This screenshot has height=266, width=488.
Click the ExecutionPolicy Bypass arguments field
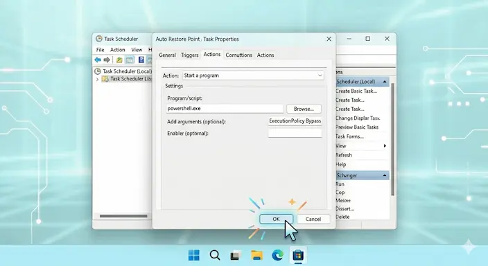coord(295,121)
